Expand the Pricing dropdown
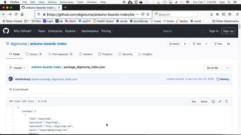Screen dimensions: 241x135 click(x=107, y=31)
